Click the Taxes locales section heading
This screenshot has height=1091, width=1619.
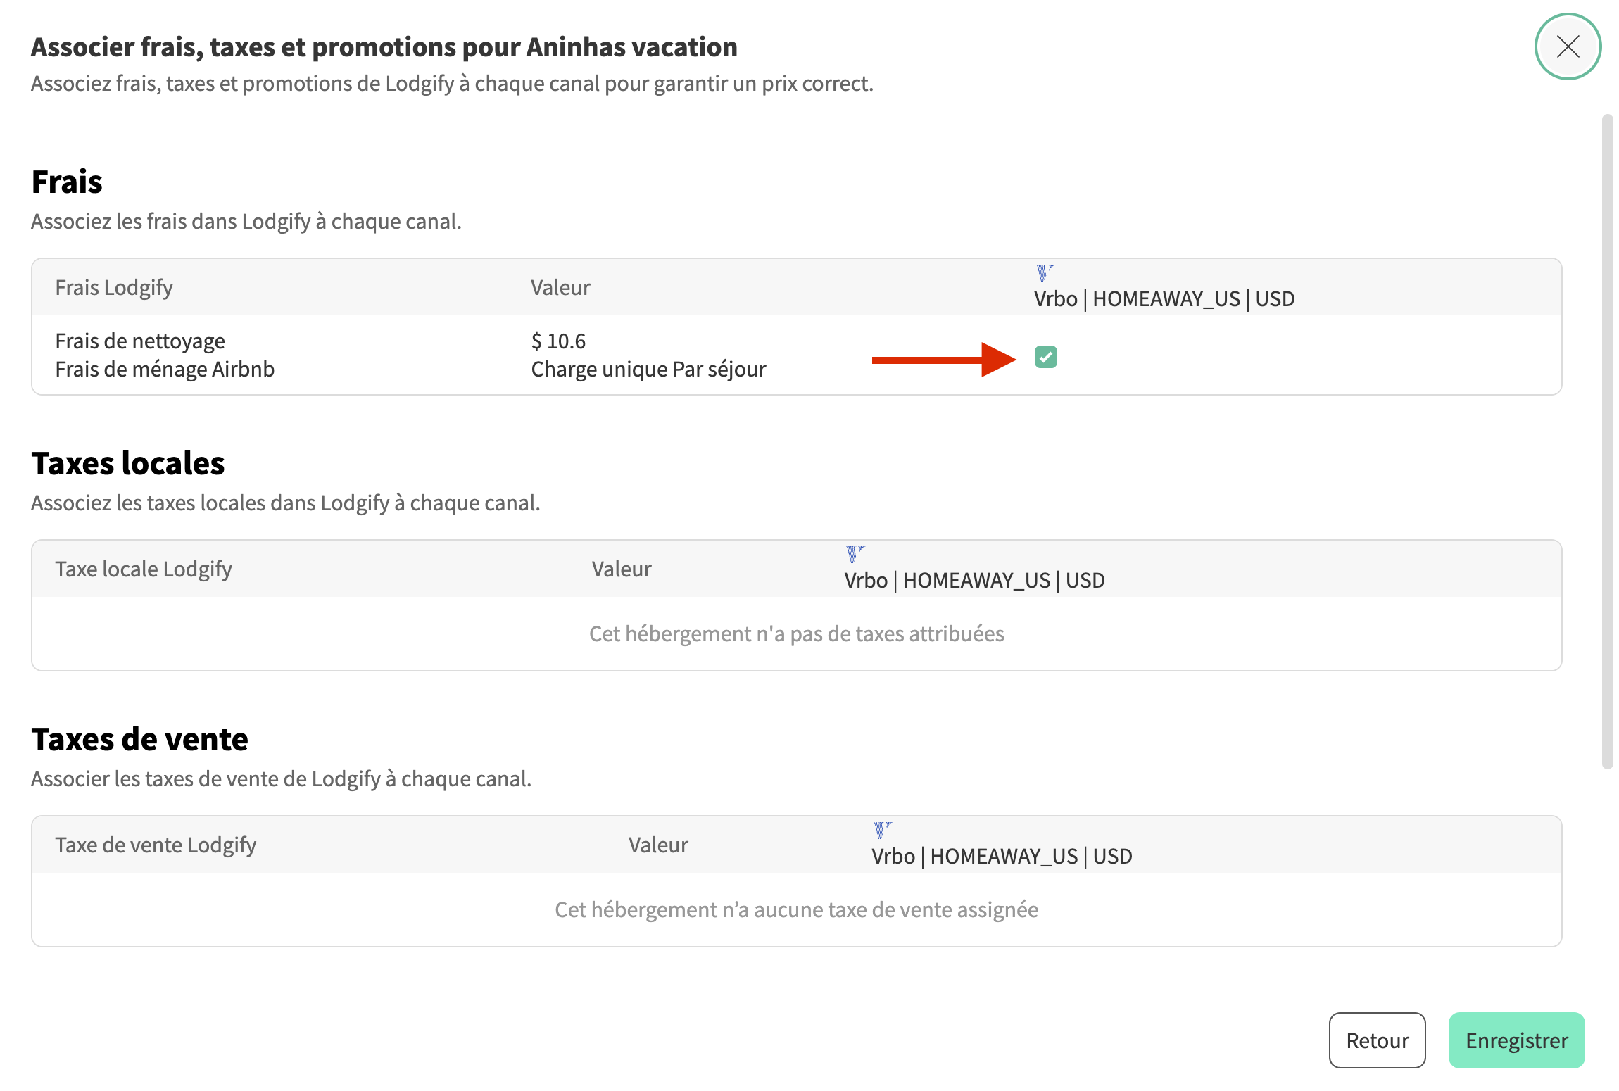pyautogui.click(x=128, y=463)
